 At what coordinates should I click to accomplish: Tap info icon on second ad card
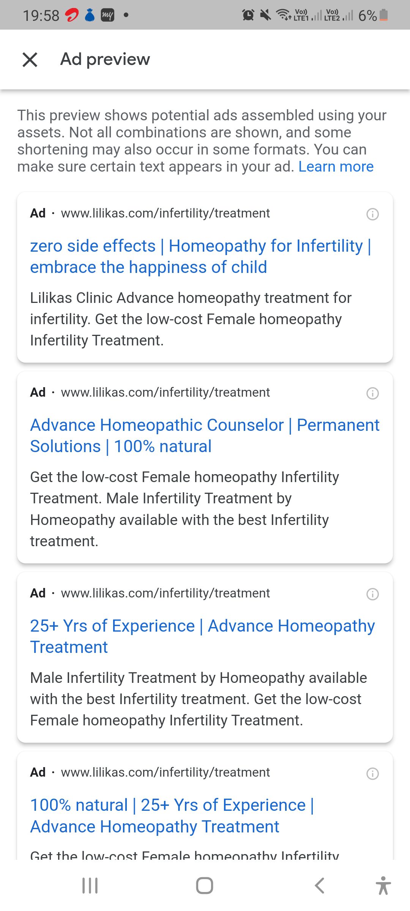pos(372,393)
